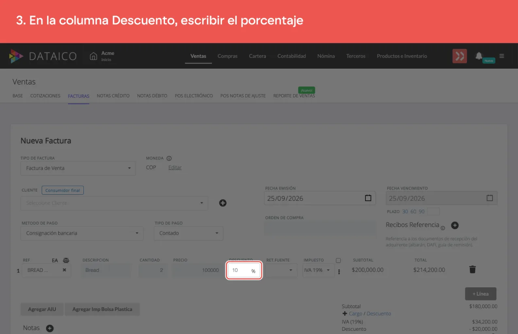Image resolution: width=518 pixels, height=334 pixels.
Task: Set plazo to 90 days
Action: click(422, 212)
